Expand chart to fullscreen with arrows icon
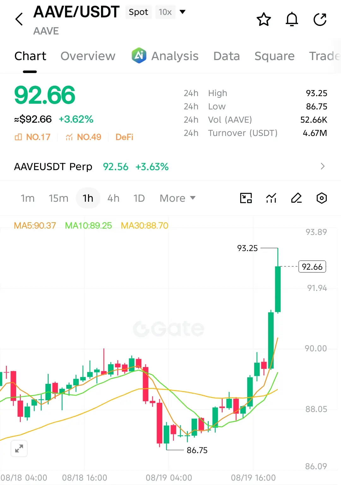This screenshot has width=341, height=485. 19,448
